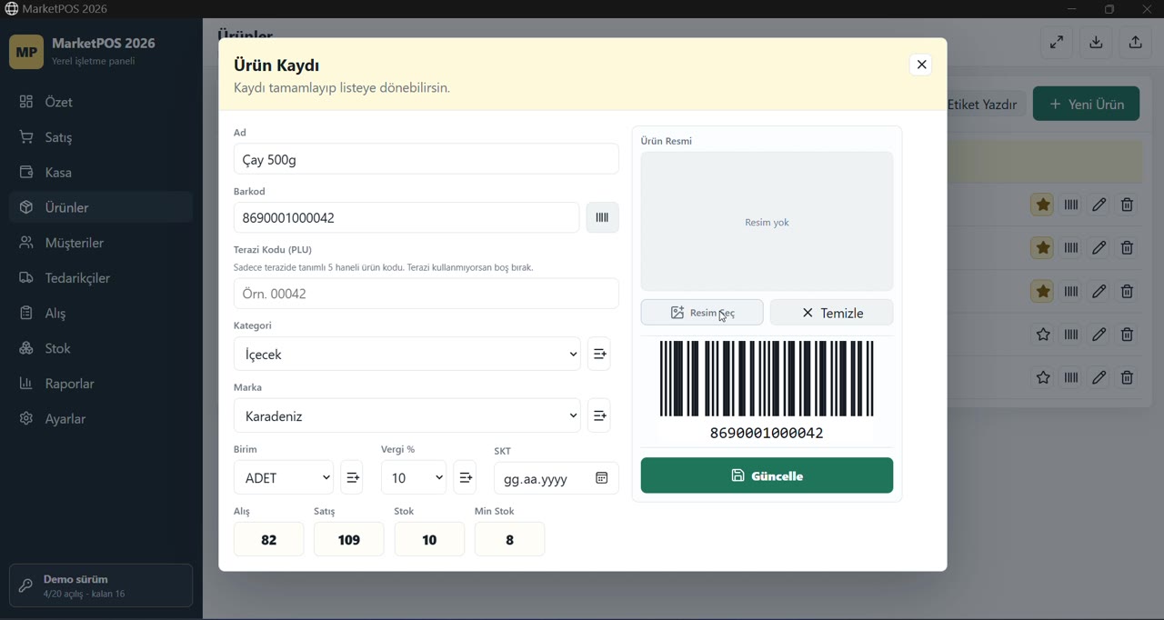This screenshot has width=1164, height=620.
Task: Unfavorite the first product row's filled star
Action: 1043,205
